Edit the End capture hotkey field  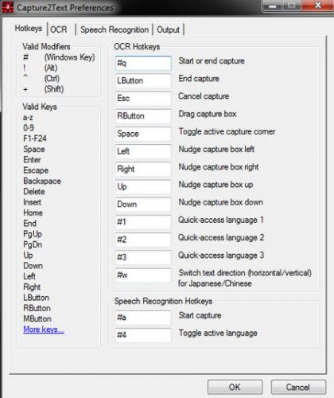(x=143, y=80)
